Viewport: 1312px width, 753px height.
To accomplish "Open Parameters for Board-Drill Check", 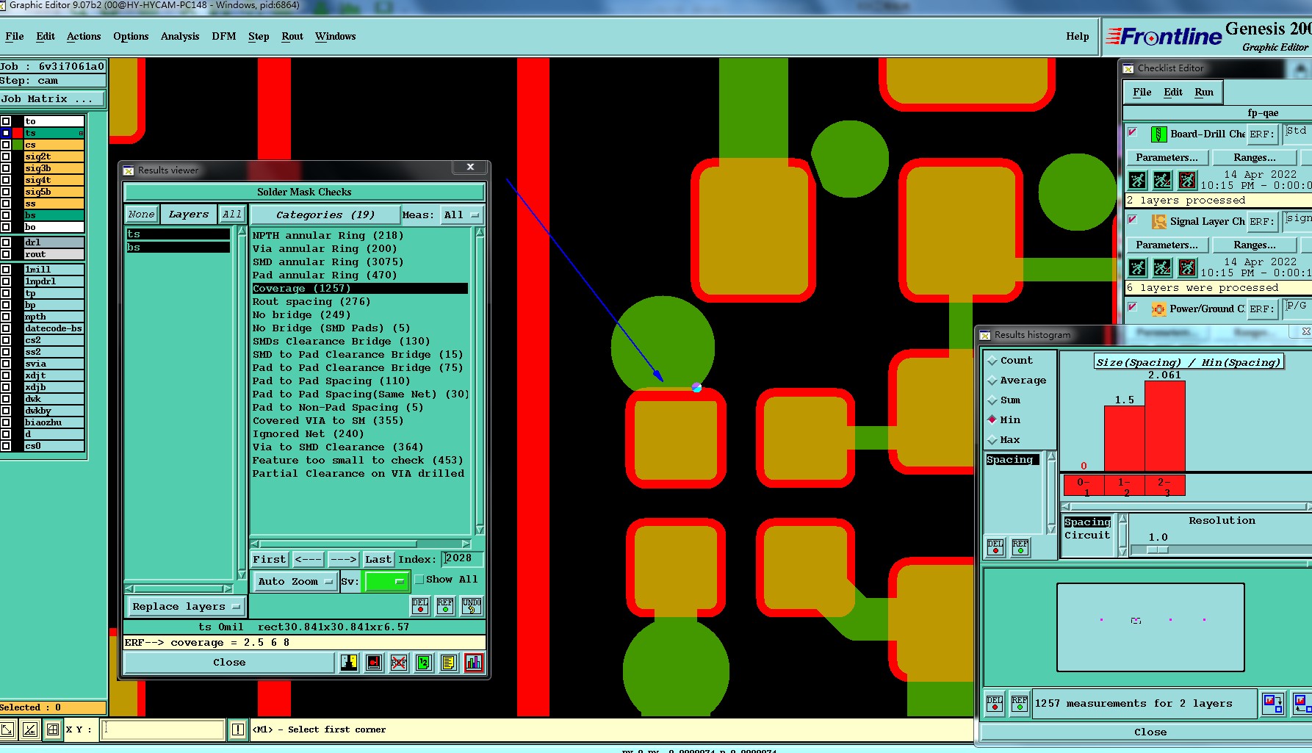I will [1167, 157].
